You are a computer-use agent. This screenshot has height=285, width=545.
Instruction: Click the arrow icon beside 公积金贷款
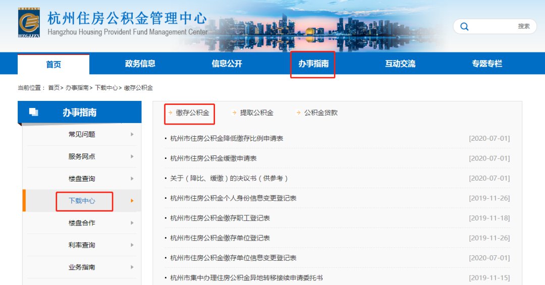click(x=299, y=112)
